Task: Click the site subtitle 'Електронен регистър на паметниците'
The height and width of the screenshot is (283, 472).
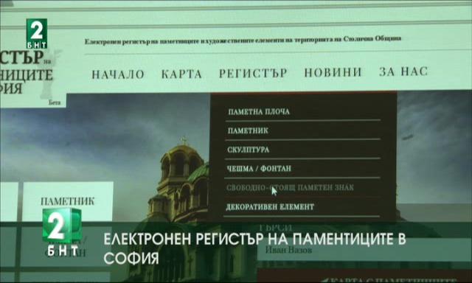Action: 243,41
